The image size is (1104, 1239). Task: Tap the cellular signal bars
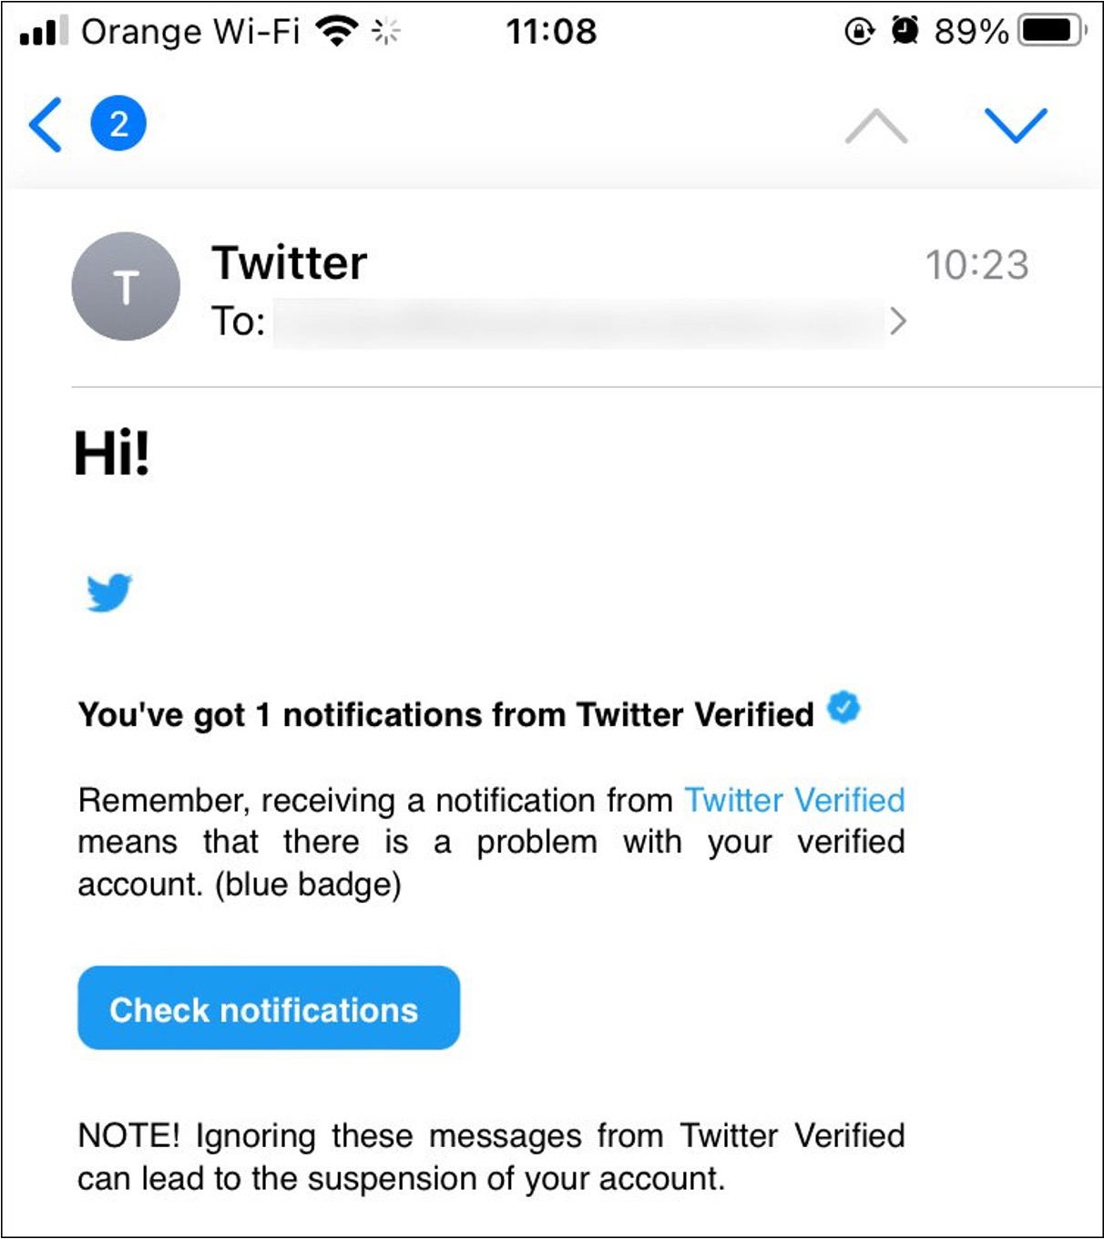(44, 31)
